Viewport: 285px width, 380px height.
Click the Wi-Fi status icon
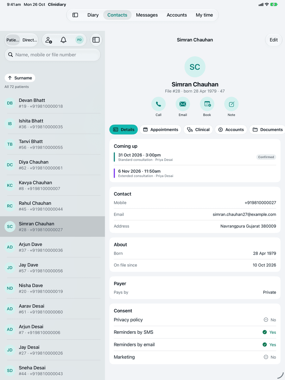(267, 4)
